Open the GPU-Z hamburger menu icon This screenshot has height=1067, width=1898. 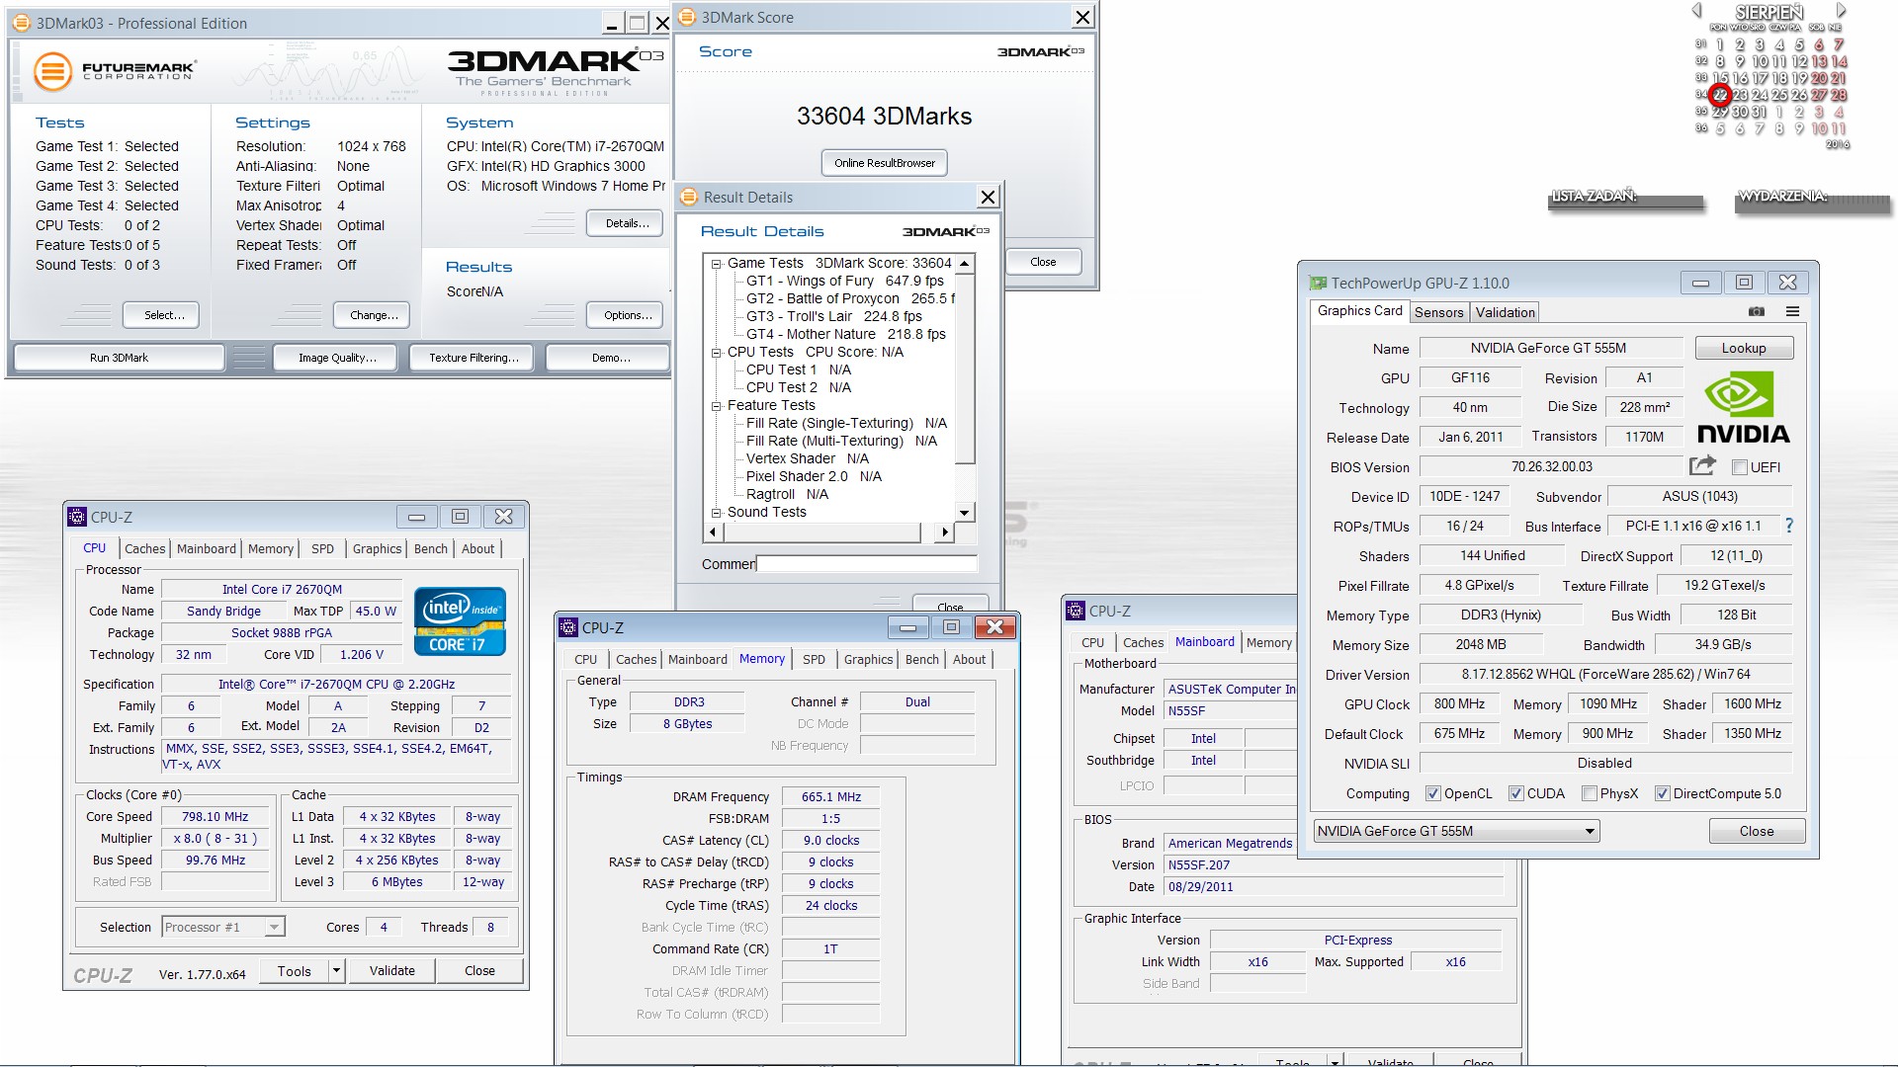coord(1792,311)
